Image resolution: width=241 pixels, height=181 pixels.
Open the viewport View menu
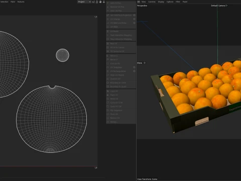(x=144, y=2)
